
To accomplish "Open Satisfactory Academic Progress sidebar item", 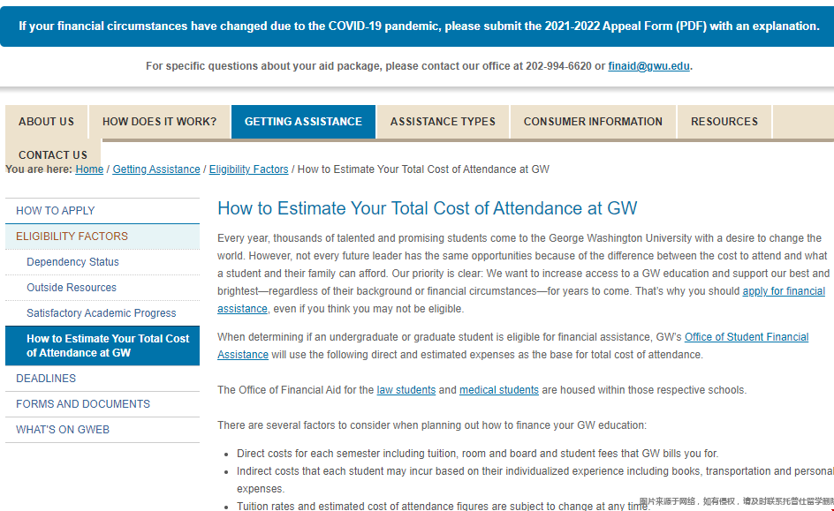I will coord(102,313).
